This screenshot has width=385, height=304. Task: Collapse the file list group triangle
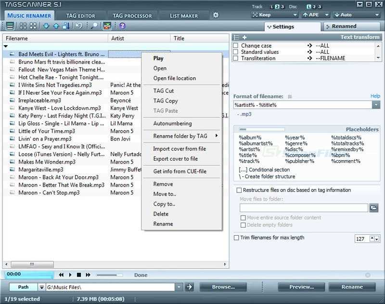coord(6,46)
